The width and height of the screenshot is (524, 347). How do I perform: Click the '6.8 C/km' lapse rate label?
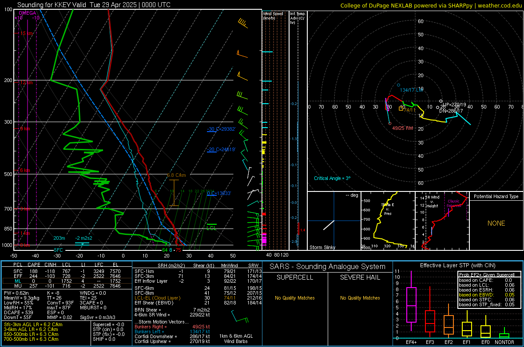(x=176, y=175)
